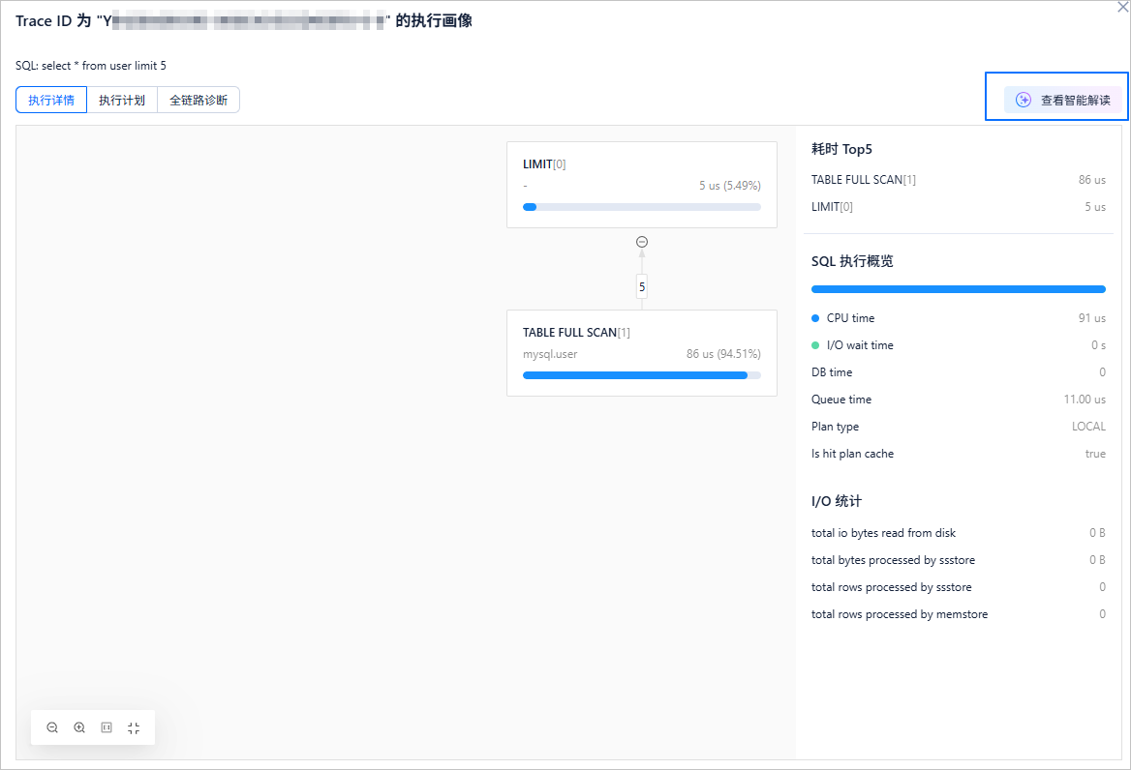Image resolution: width=1131 pixels, height=770 pixels.
Task: Click the zoom out magnifier icon
Action: 52,727
